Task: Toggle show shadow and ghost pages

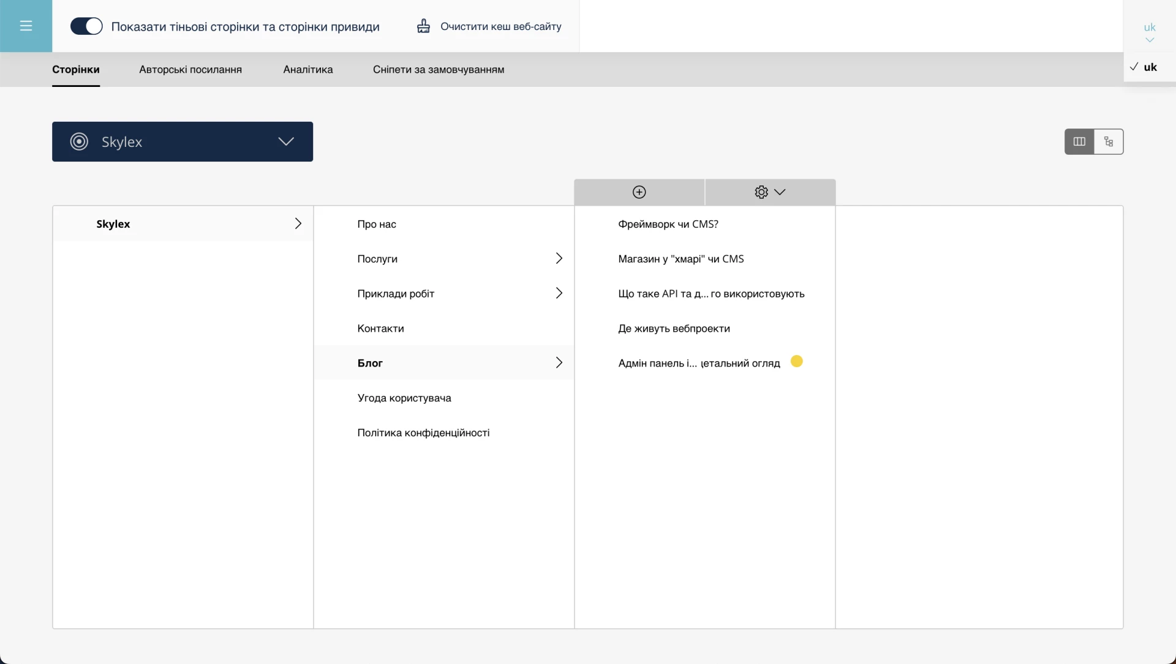Action: point(86,26)
